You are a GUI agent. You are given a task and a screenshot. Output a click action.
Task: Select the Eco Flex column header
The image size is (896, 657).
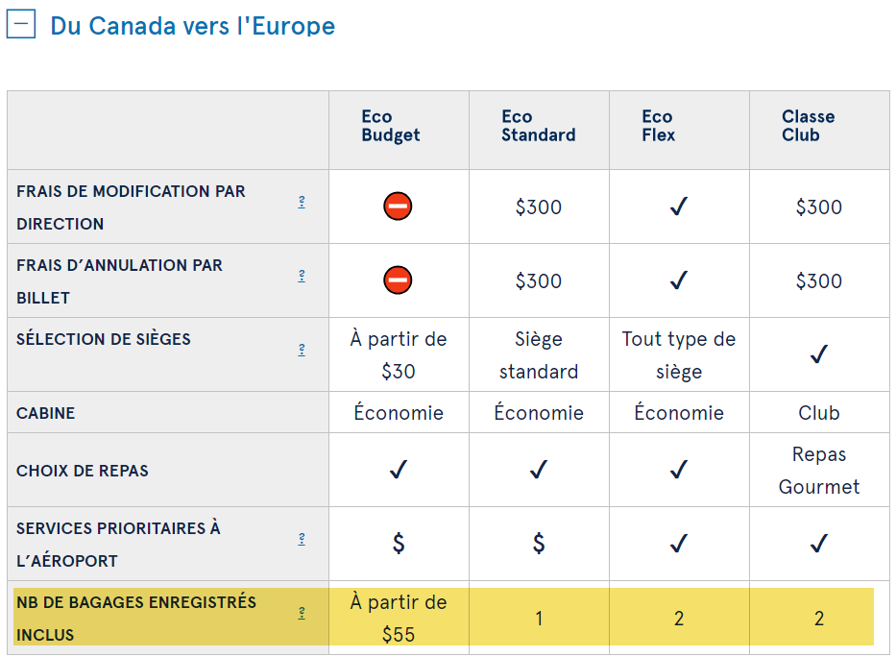658,126
